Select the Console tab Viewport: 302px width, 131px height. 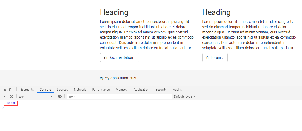45,90
